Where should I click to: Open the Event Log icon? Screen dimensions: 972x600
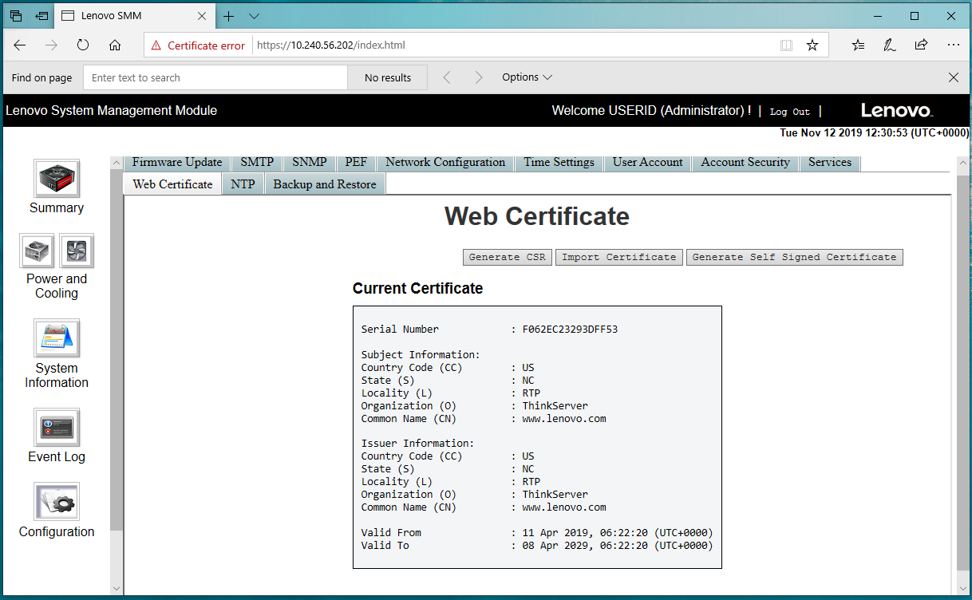pyautogui.click(x=56, y=428)
